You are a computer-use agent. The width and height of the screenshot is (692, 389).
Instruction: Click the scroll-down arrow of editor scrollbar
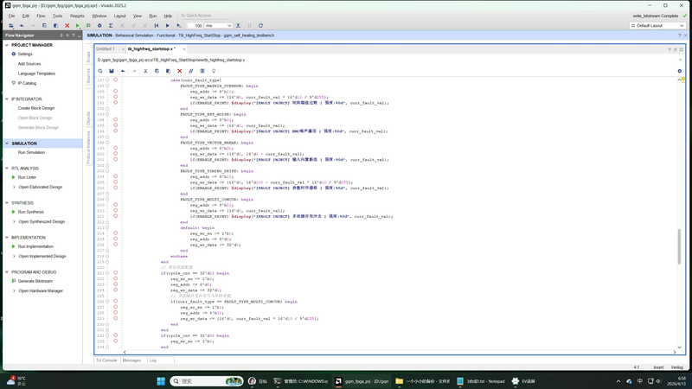[x=680, y=348]
